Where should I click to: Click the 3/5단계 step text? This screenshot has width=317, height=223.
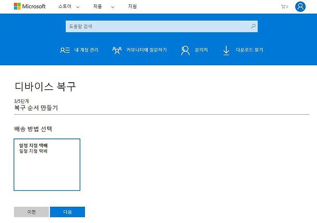pos(22,101)
